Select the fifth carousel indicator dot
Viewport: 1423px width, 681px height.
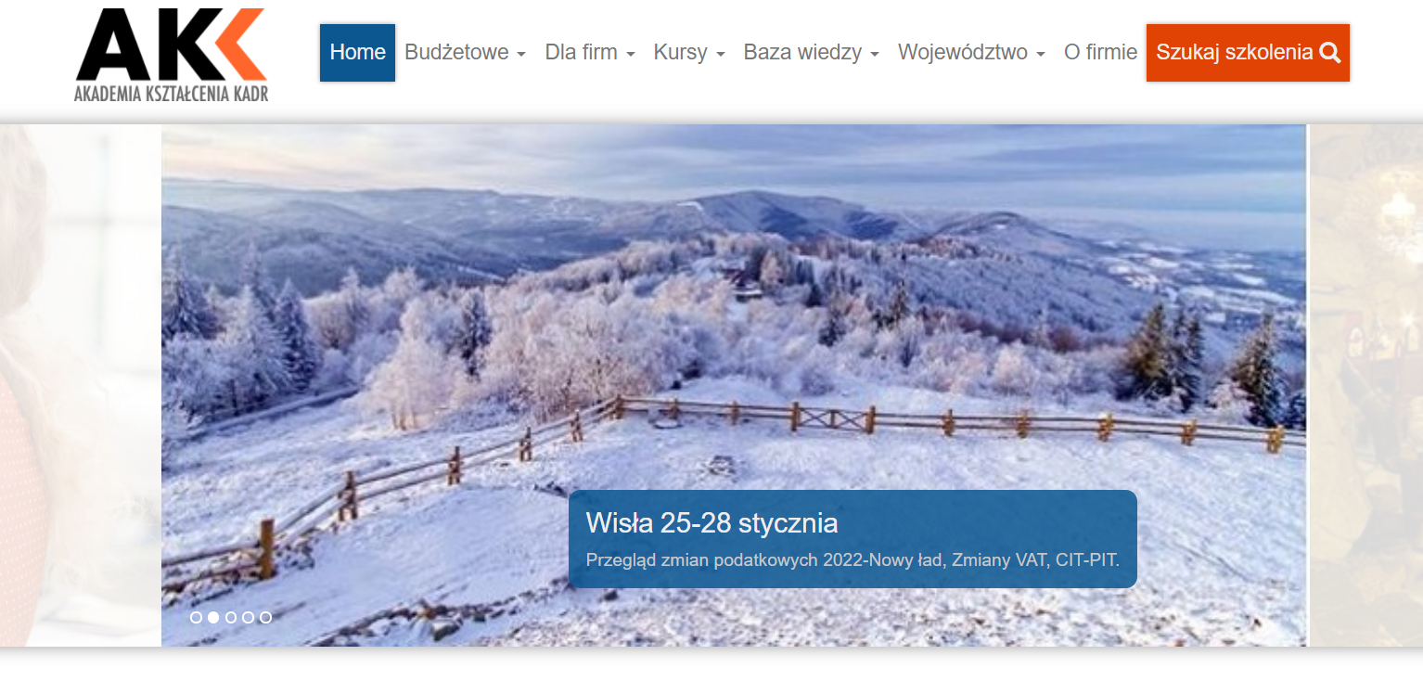(x=265, y=617)
